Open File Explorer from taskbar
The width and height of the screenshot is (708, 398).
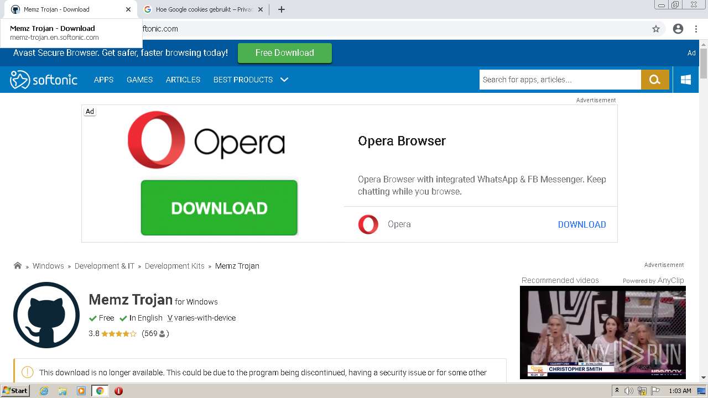pyautogui.click(x=63, y=391)
